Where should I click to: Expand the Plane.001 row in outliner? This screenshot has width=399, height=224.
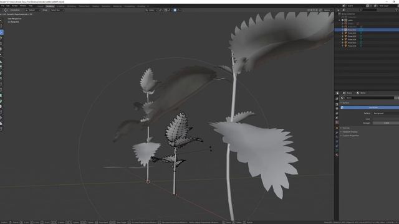click(x=342, y=30)
